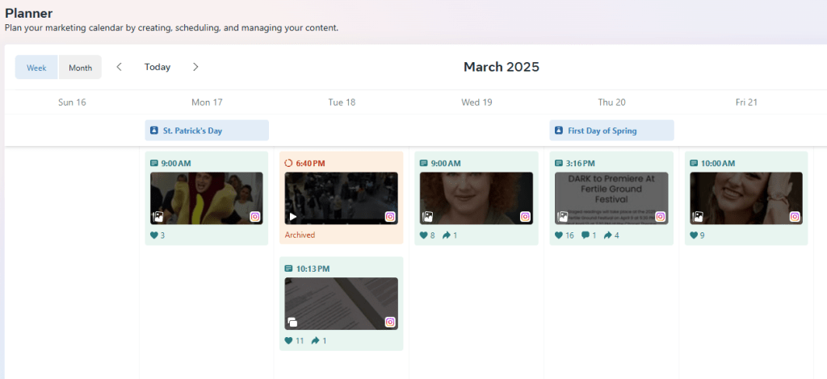Viewport: 827px width, 379px height.
Task: Select the Fri 21 column header
Action: click(x=746, y=102)
